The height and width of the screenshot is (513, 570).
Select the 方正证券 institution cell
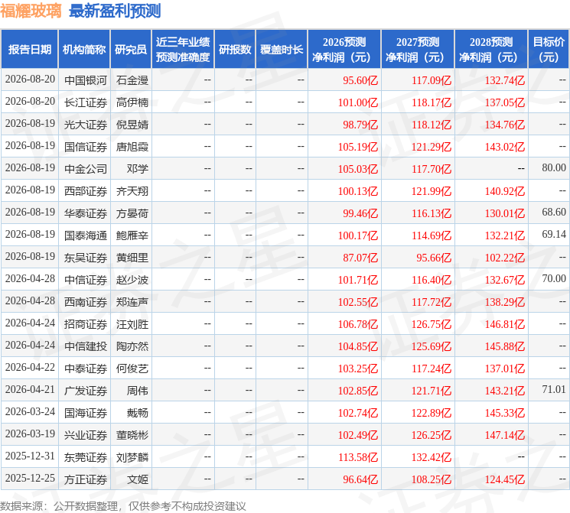click(86, 479)
